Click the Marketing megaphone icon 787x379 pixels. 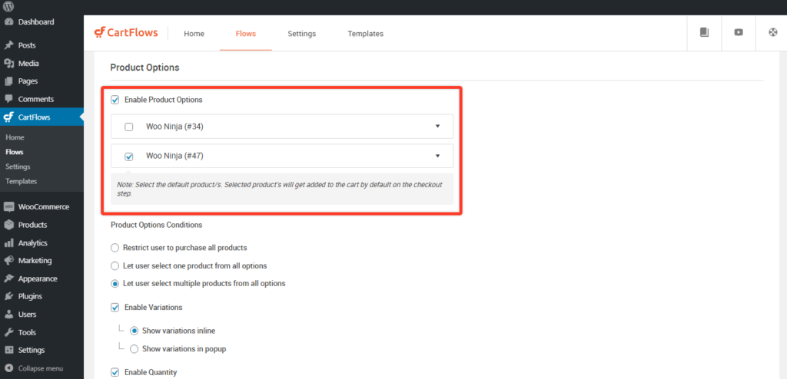(8, 261)
